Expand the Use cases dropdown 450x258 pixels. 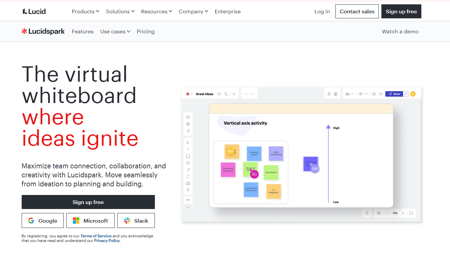tap(115, 31)
